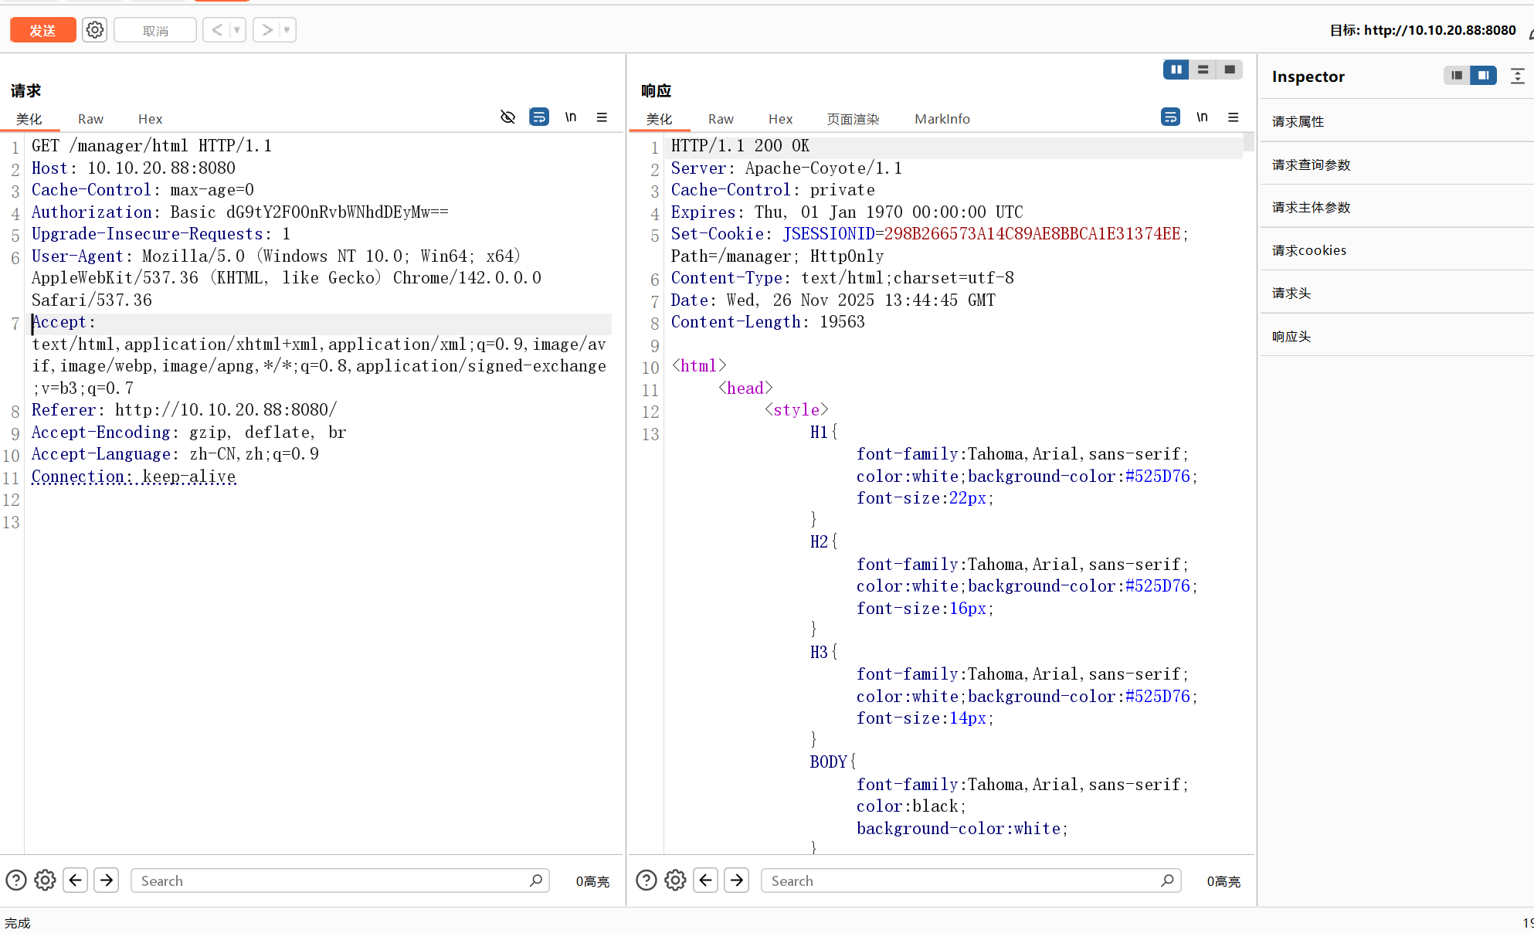Viewport: 1534px width, 933px height.
Task: Go to next match arrow in response search
Action: click(x=737, y=880)
